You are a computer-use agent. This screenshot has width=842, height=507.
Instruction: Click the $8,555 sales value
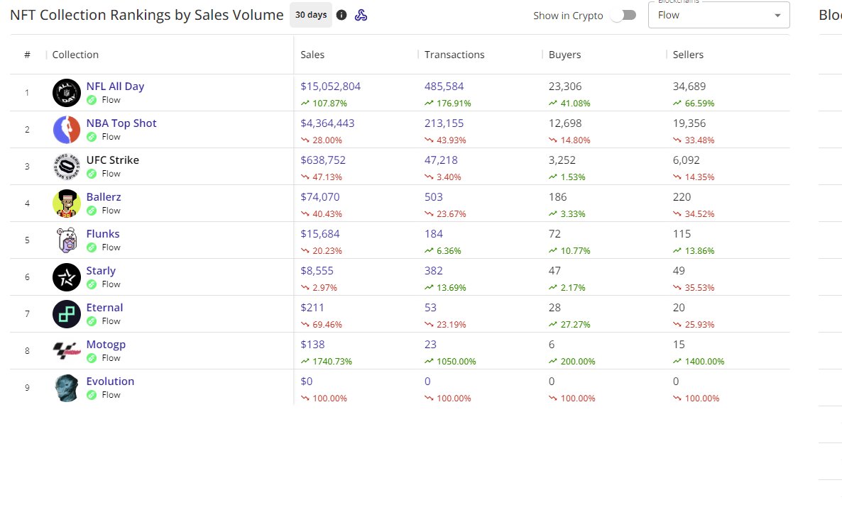[317, 271]
